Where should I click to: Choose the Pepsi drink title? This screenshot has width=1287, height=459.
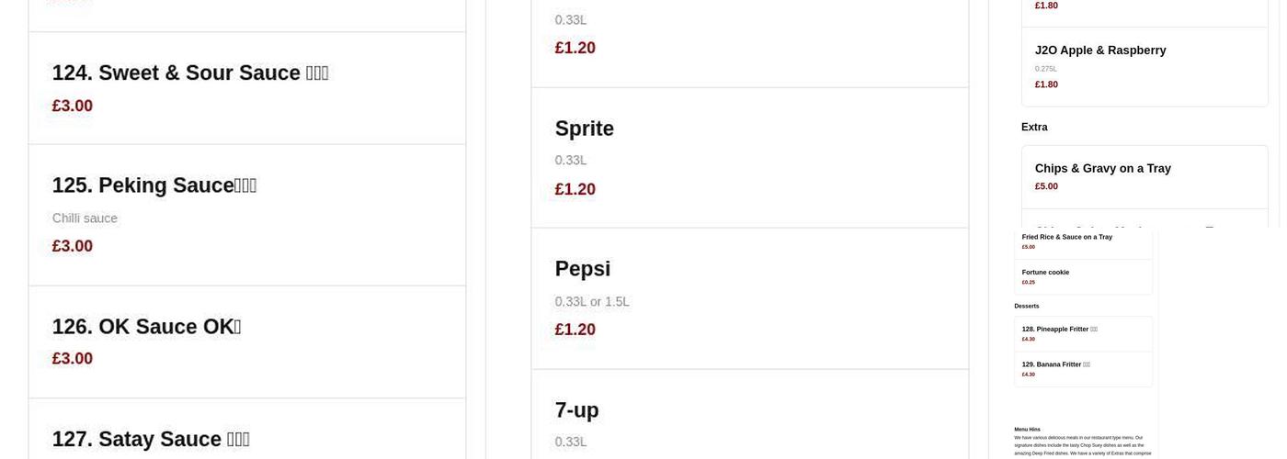point(582,269)
